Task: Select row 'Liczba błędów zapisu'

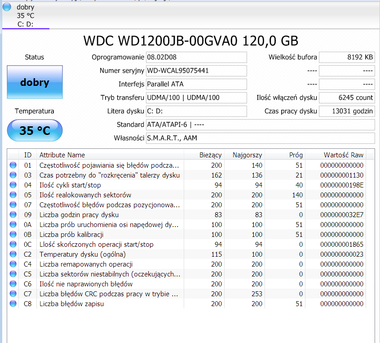Action: pos(187,304)
